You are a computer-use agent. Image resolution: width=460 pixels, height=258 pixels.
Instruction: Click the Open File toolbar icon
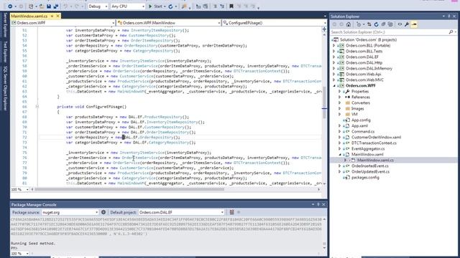tap(42, 6)
